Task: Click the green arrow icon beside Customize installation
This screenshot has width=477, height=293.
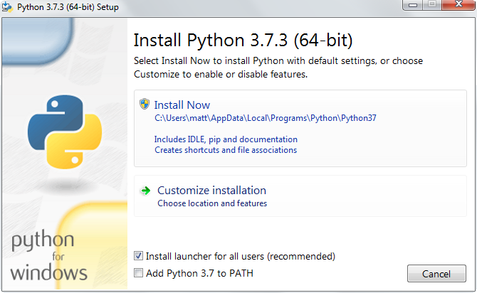Action: [x=145, y=191]
